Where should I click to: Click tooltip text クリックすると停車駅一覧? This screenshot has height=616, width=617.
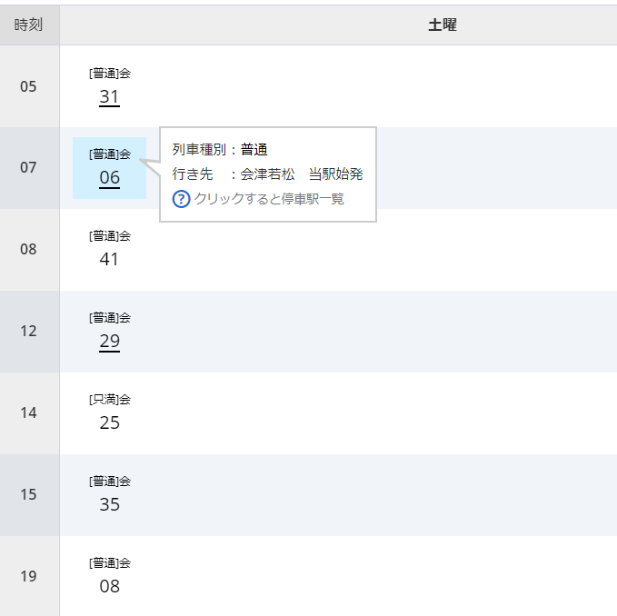click(269, 199)
